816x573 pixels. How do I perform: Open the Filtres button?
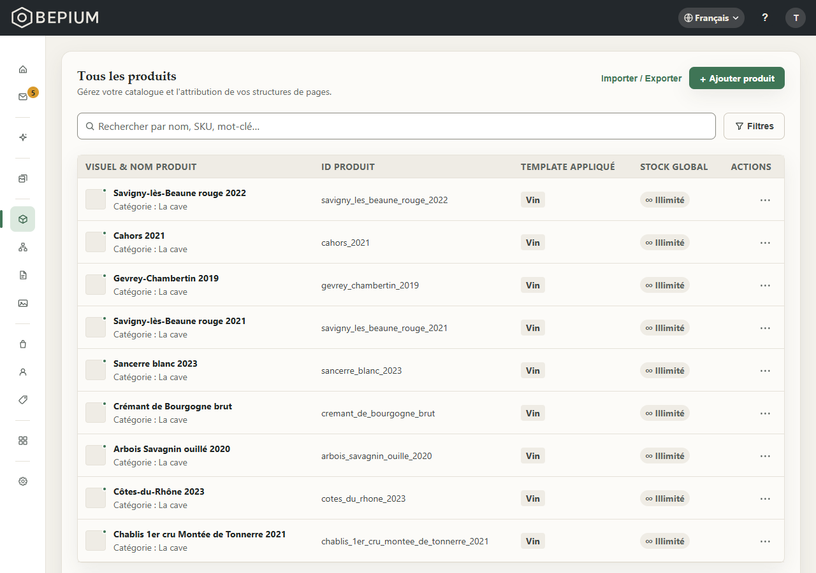754,126
